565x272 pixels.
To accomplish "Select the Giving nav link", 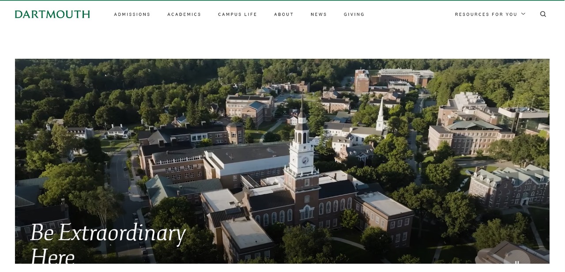I will pyautogui.click(x=354, y=14).
